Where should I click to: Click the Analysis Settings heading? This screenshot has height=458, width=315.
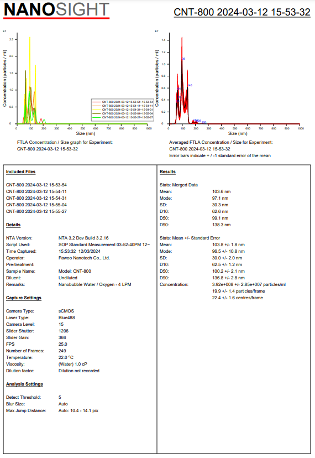pyautogui.click(x=24, y=384)
